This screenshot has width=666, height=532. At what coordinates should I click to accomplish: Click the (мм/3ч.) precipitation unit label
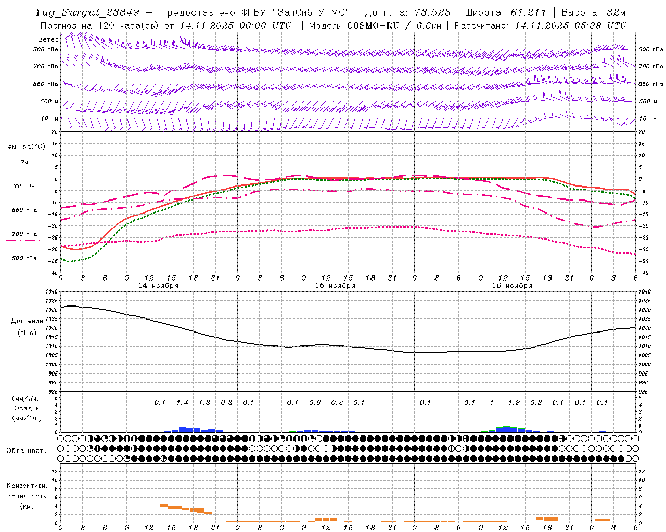pos(27,398)
